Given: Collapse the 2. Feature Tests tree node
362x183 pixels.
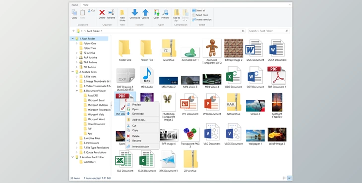Looking at the screenshot, I should [72, 72].
